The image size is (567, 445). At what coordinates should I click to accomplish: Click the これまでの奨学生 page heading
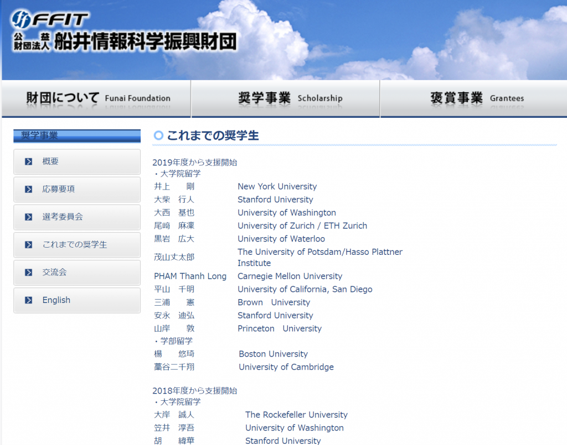pyautogui.click(x=213, y=135)
